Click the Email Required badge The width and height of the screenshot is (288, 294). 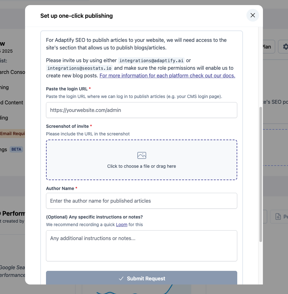[13, 134]
